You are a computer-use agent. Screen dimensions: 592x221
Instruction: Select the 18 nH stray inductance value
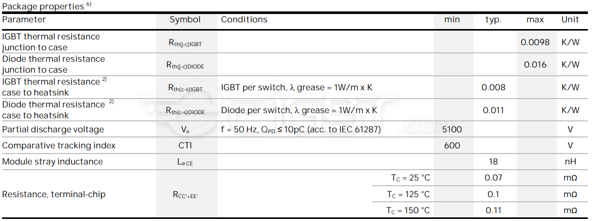pyautogui.click(x=493, y=162)
